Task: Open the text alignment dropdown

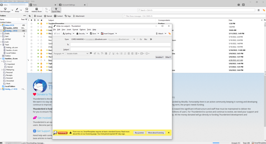Action: point(137,53)
